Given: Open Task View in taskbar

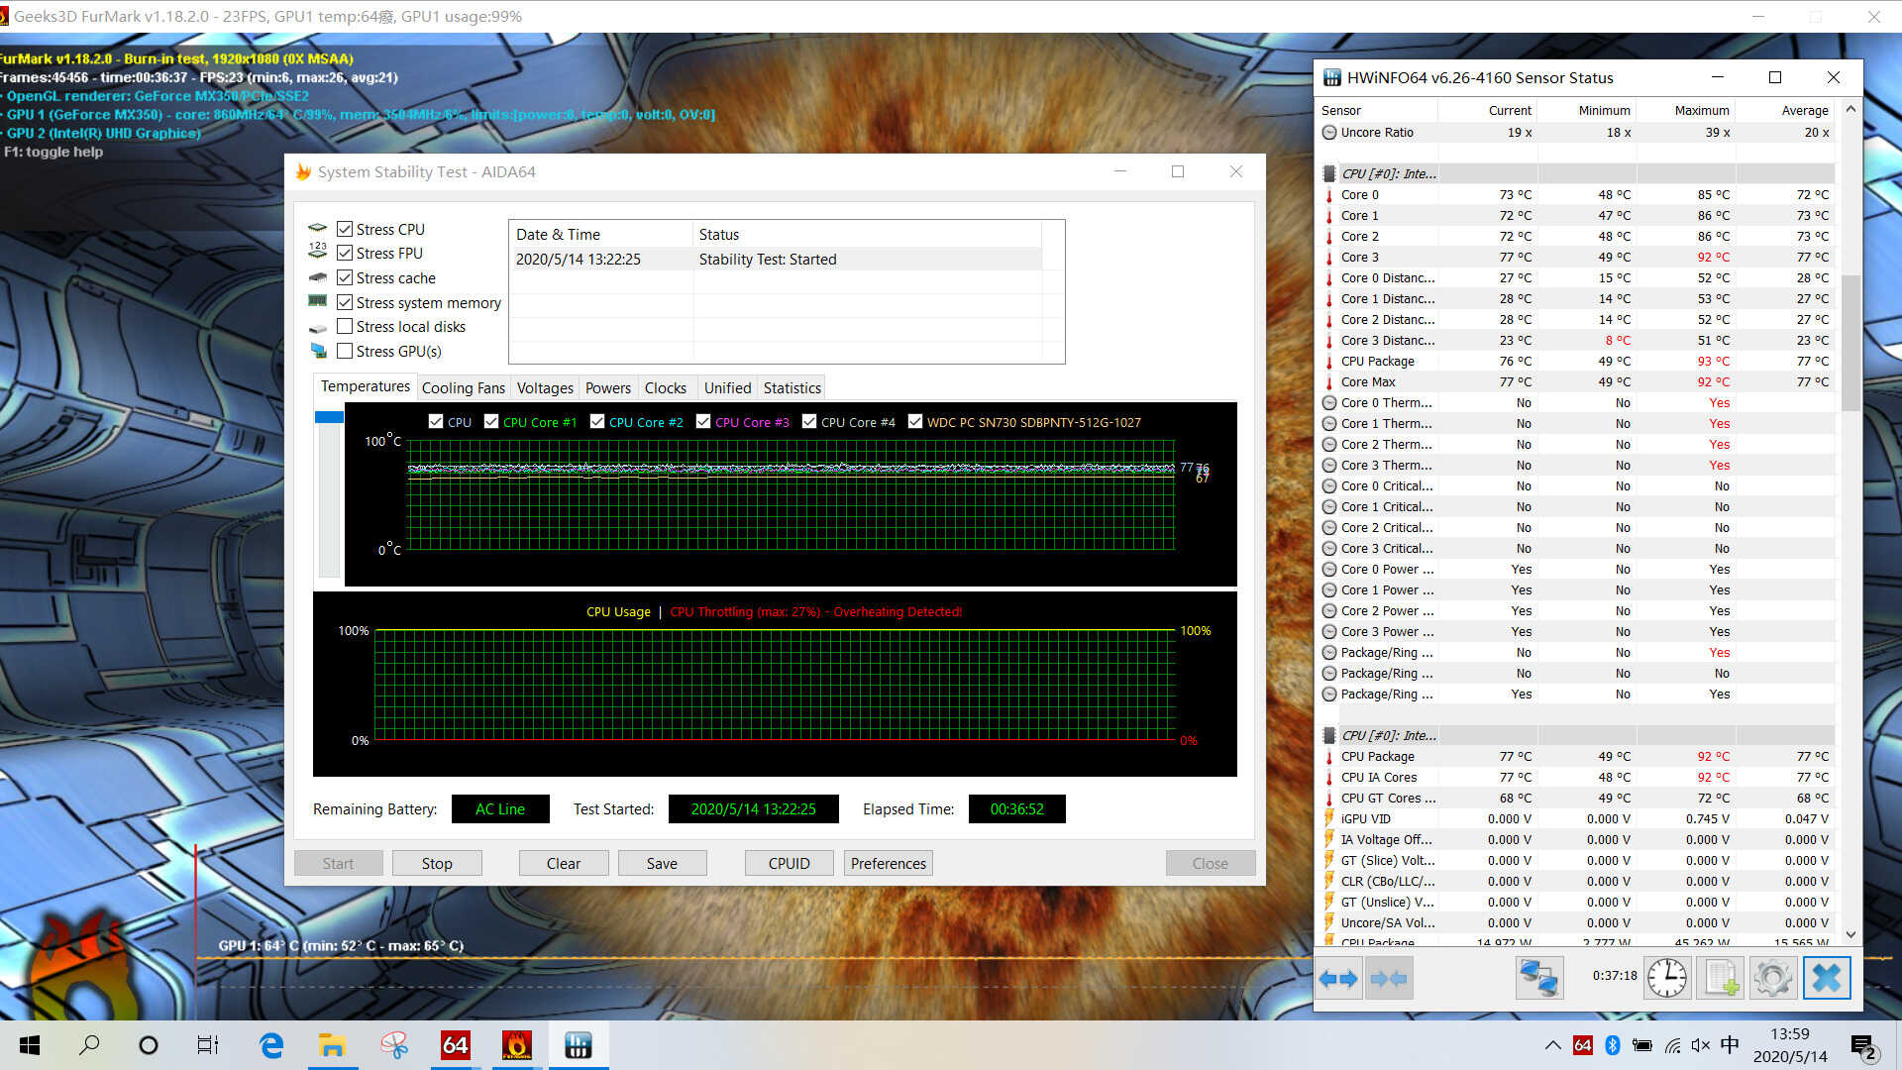Looking at the screenshot, I should coord(208,1045).
